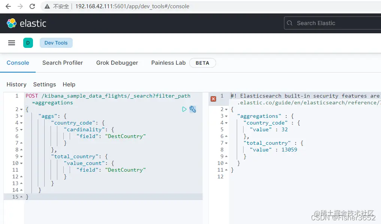Collapse the "aggs" block on line 3
This screenshot has width=381, height=224.
pos(21,116)
